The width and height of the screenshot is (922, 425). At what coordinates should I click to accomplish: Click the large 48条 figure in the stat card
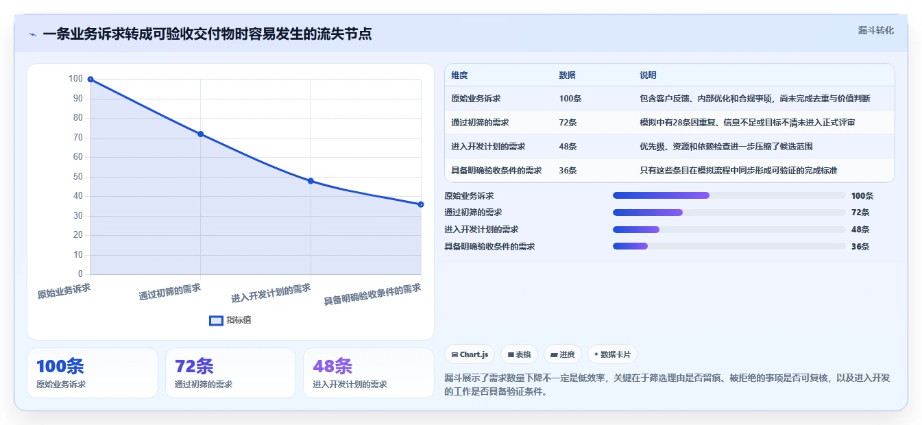(332, 367)
